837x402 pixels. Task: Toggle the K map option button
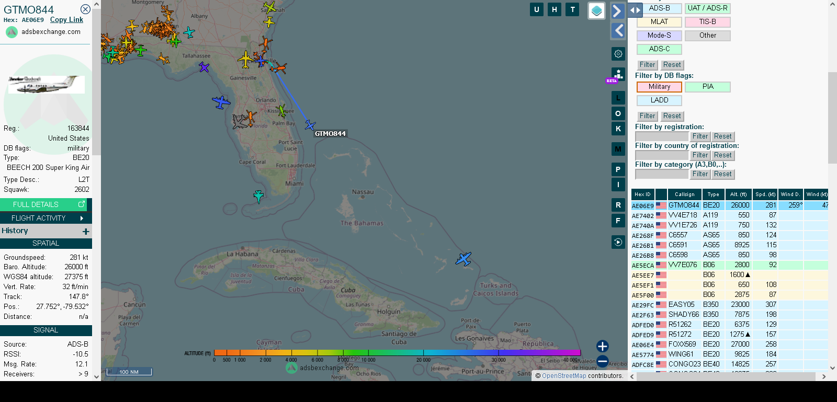click(x=618, y=129)
